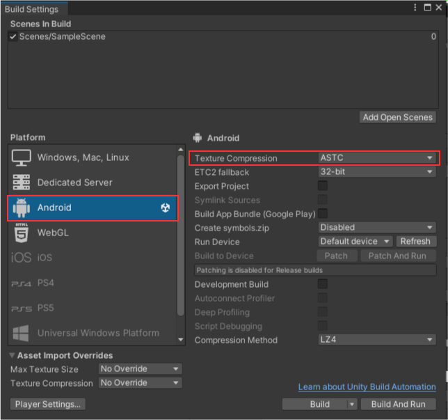Enable the Export Project checkbox
This screenshot has width=448, height=420.
[323, 186]
